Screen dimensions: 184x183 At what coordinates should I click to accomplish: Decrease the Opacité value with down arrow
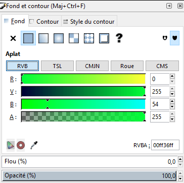[x=180, y=178]
